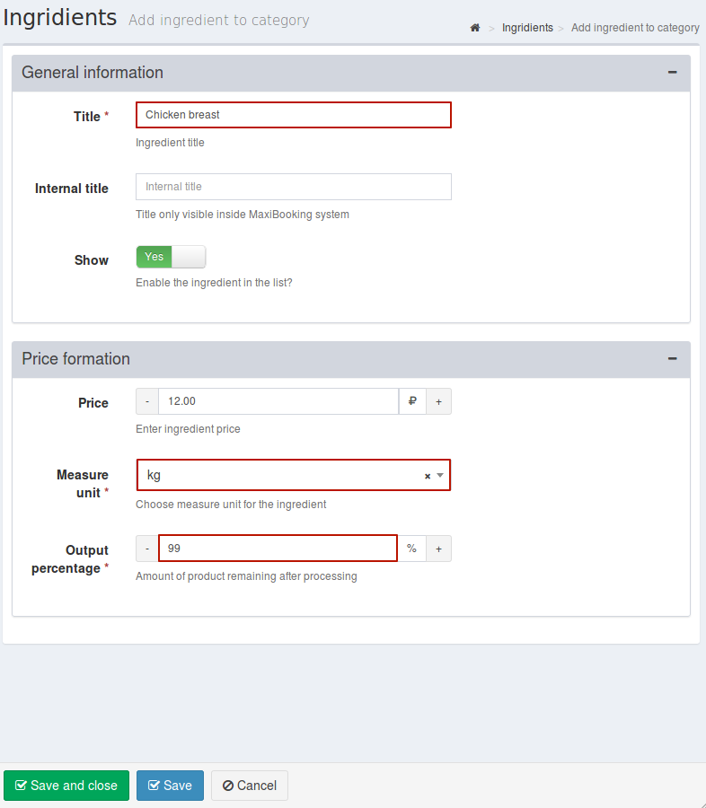Click the ruble currency symbol addon
706x808 pixels.
coord(412,401)
